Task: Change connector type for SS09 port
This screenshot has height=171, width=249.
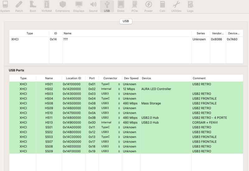Action: 110,151
